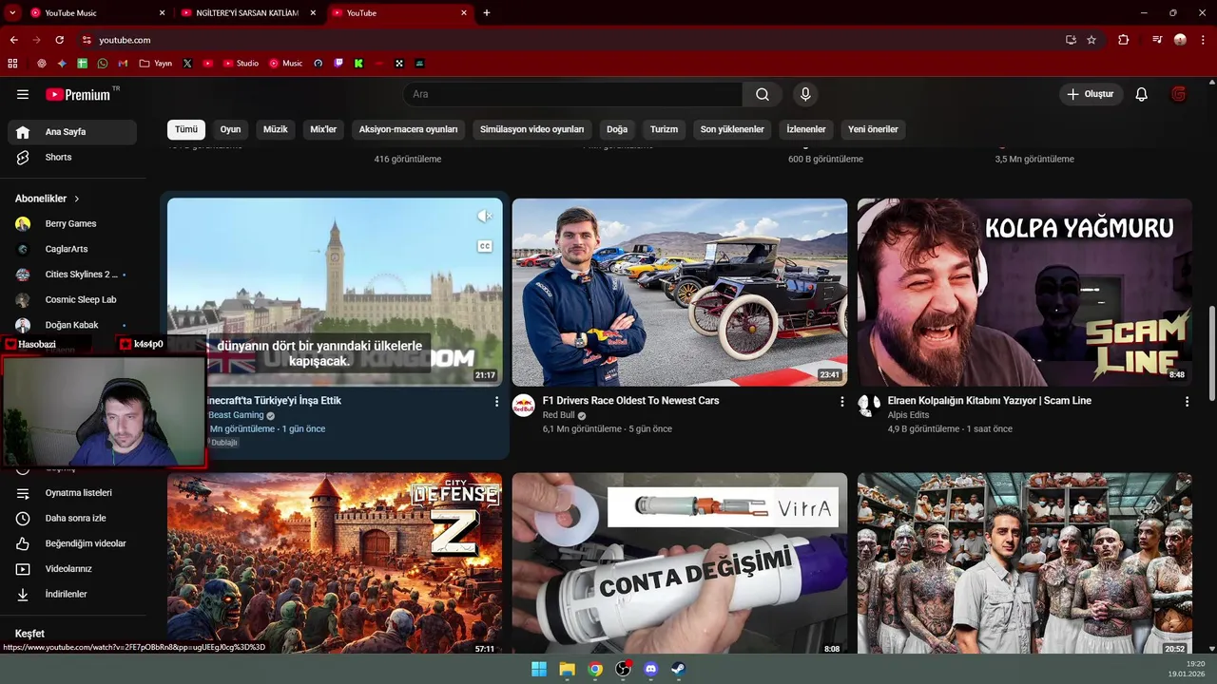Select the Doğa filter chip
This screenshot has height=684, width=1217.
pyautogui.click(x=617, y=129)
